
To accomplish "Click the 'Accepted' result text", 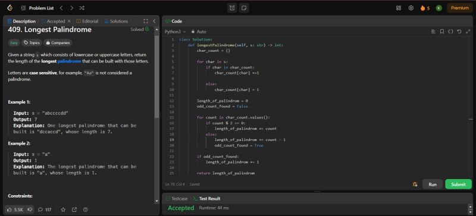I will click(181, 208).
